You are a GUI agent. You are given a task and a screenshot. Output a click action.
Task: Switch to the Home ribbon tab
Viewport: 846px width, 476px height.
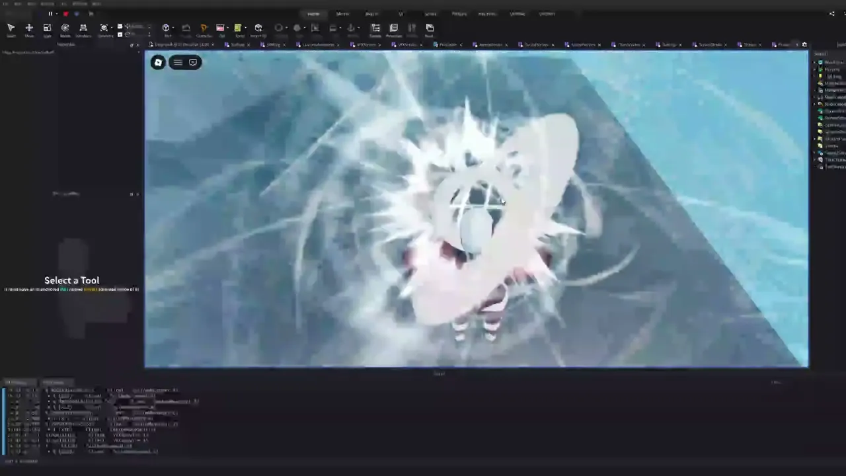pyautogui.click(x=313, y=14)
